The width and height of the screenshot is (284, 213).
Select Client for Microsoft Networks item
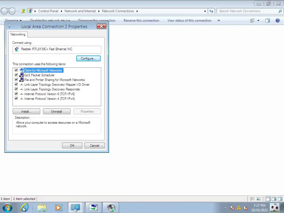point(43,70)
